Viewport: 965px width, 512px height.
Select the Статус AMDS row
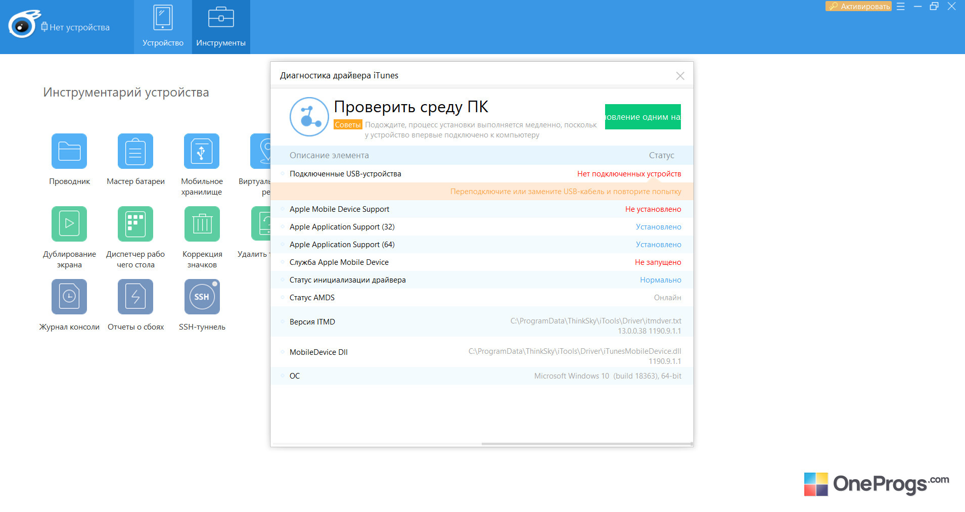click(x=482, y=298)
